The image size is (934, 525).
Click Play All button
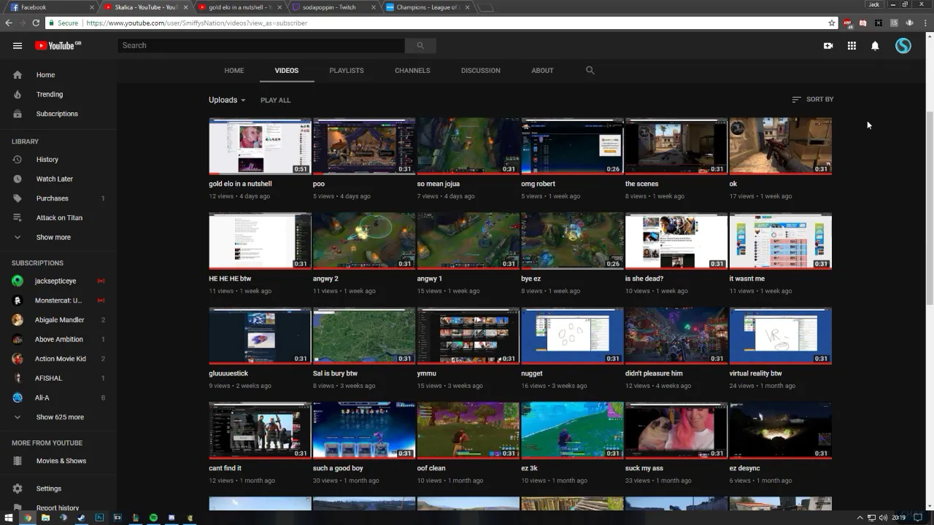tap(275, 100)
